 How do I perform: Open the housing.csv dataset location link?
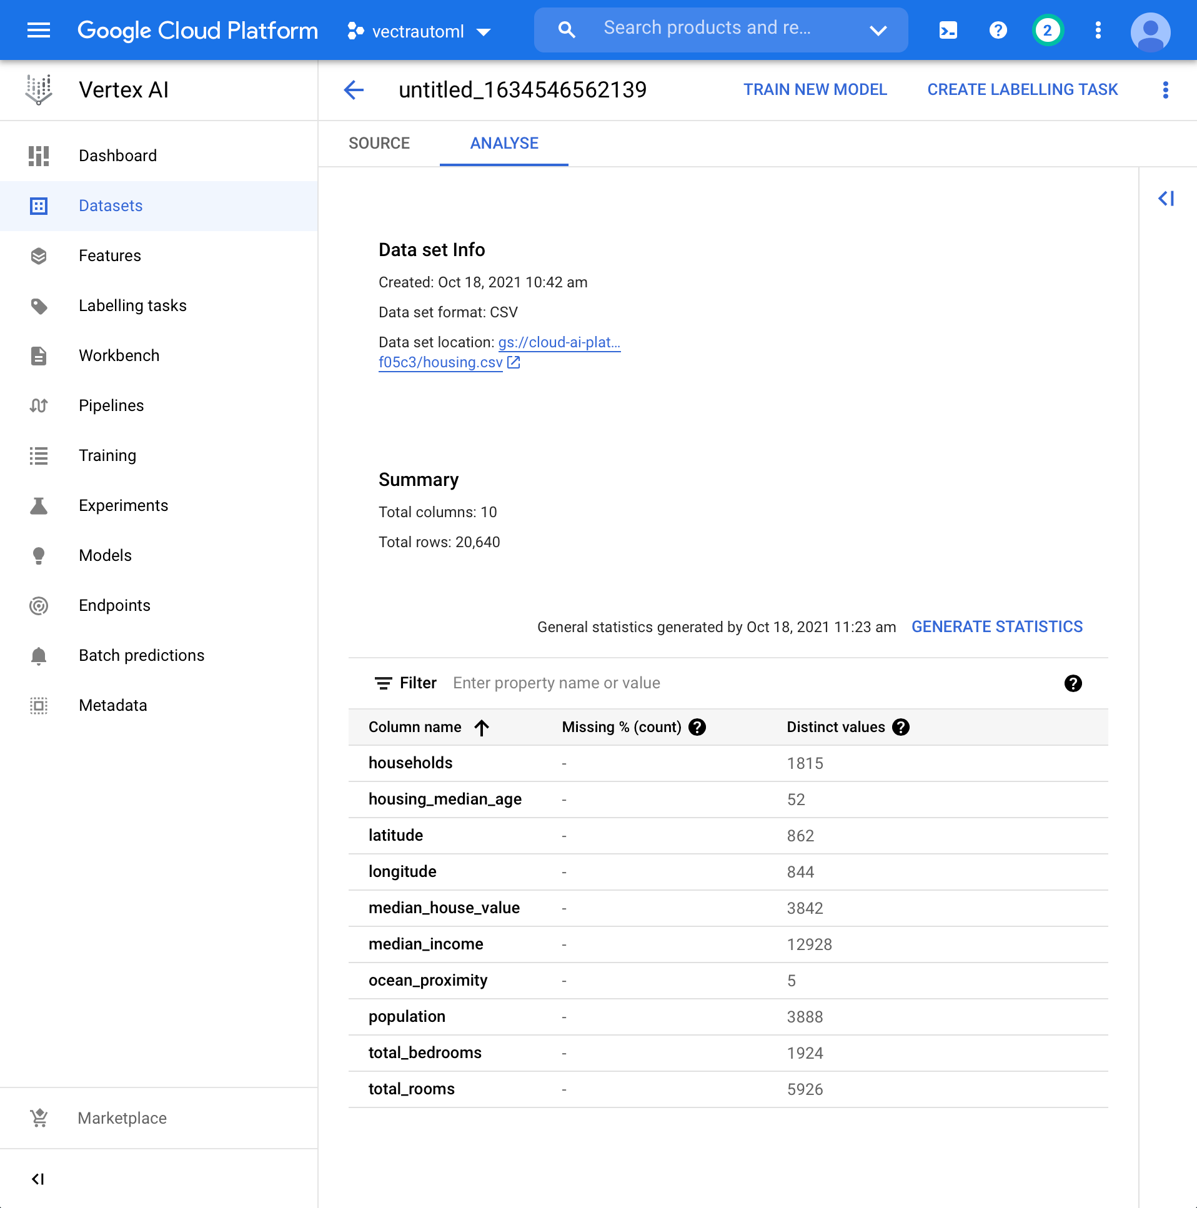(x=440, y=362)
